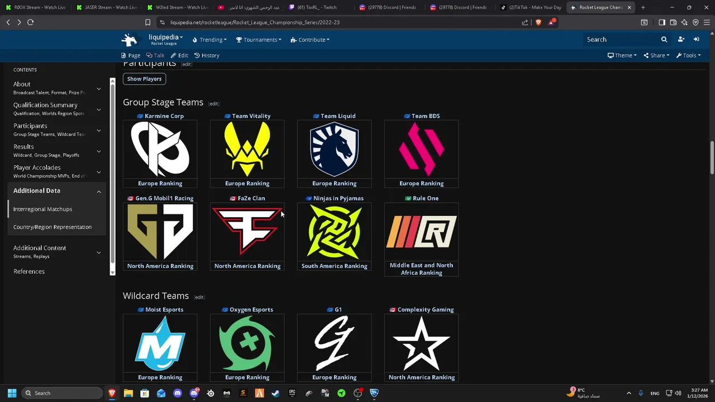The width and height of the screenshot is (715, 402).
Task: Click the Show Players button
Action: tap(144, 79)
